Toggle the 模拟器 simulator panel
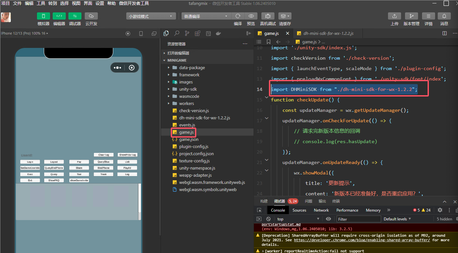The height and width of the screenshot is (253, 458). (x=44, y=16)
